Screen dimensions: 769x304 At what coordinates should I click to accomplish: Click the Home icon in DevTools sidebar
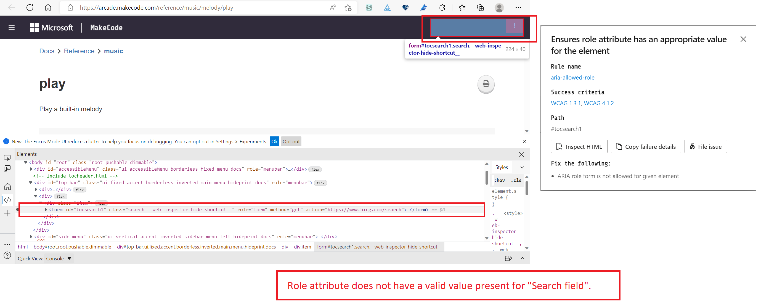point(7,186)
